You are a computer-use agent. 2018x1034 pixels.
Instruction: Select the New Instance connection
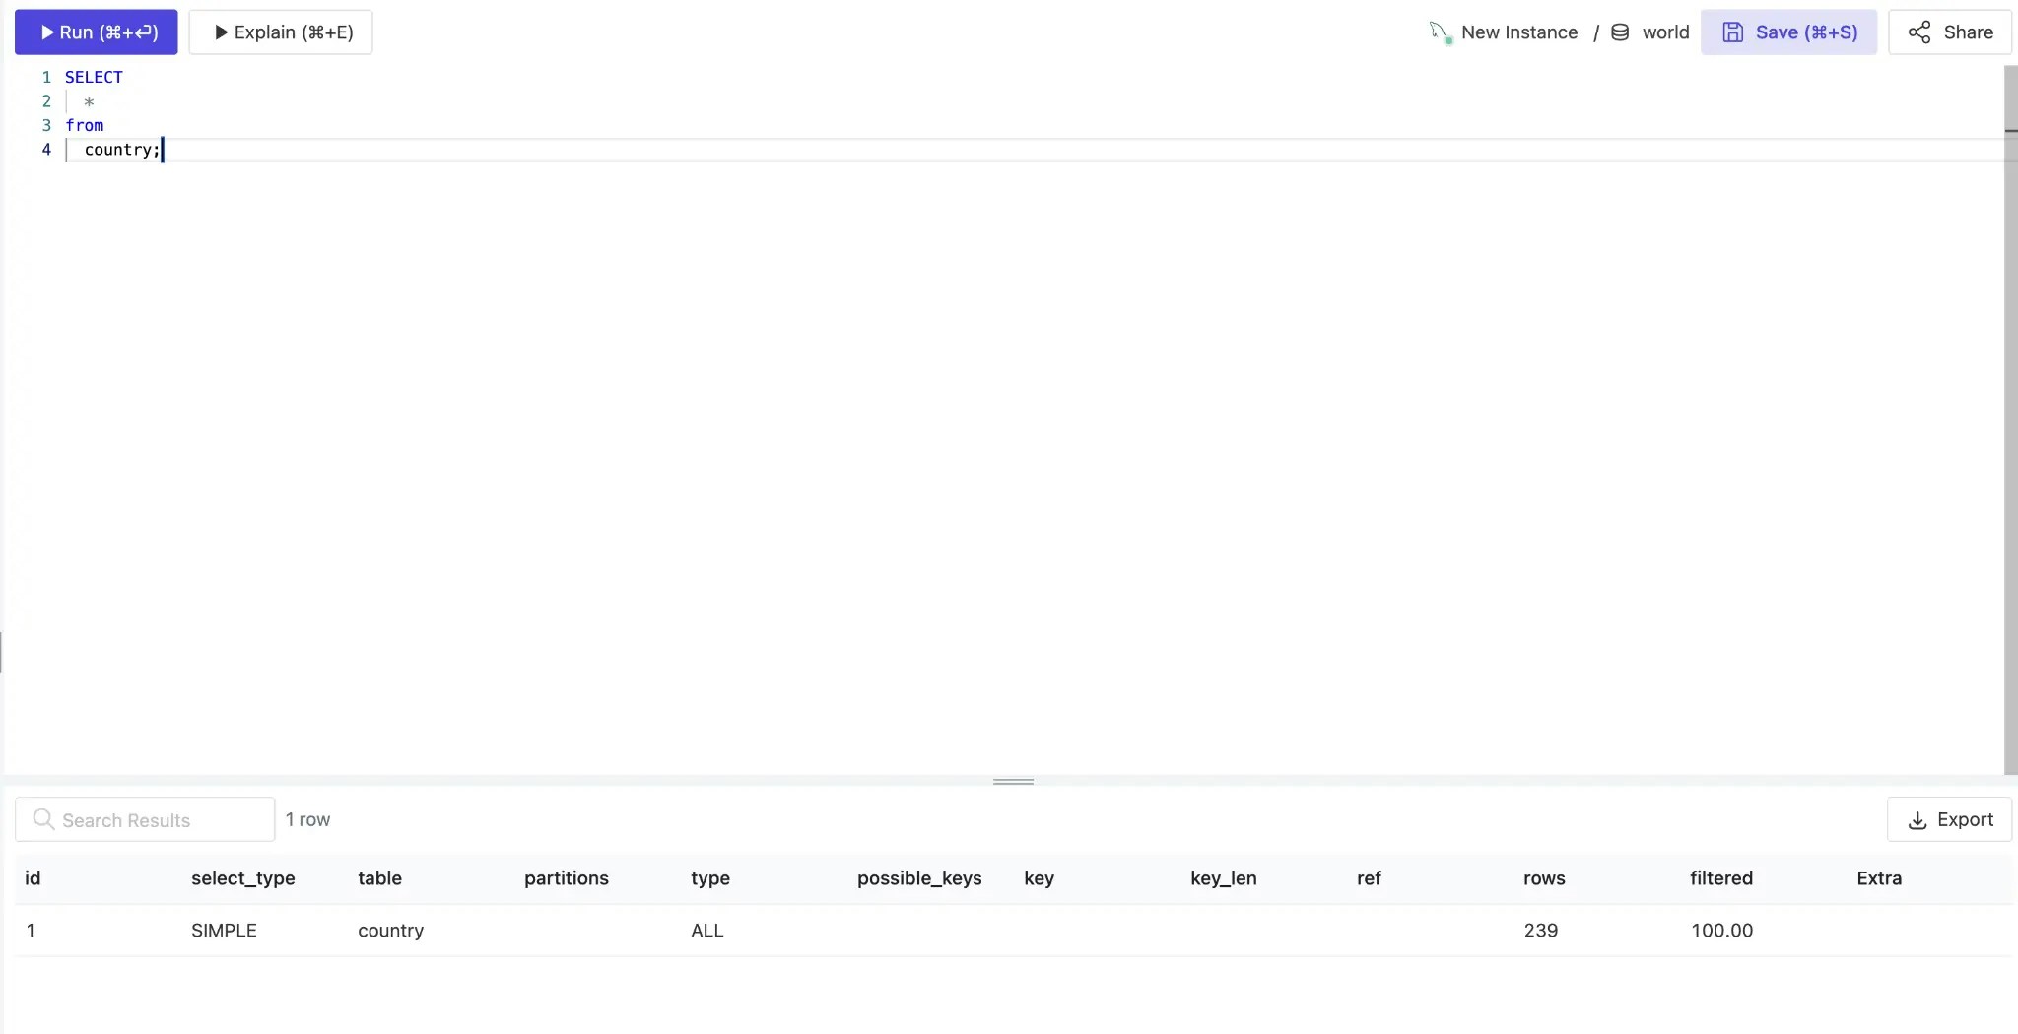click(x=1519, y=32)
